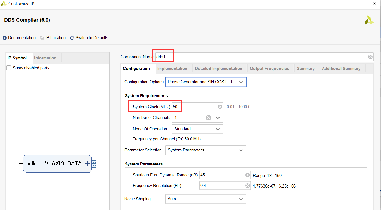
Task: Select the Information tab
Action: (45, 58)
